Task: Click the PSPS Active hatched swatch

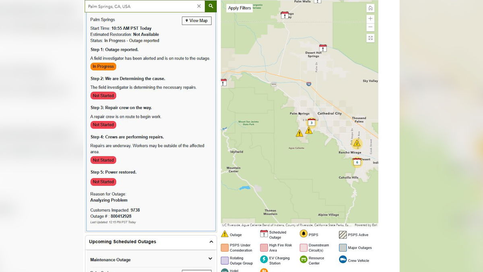Action: tap(343, 235)
